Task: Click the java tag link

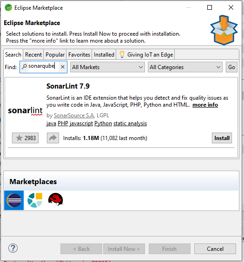Action: [51, 123]
